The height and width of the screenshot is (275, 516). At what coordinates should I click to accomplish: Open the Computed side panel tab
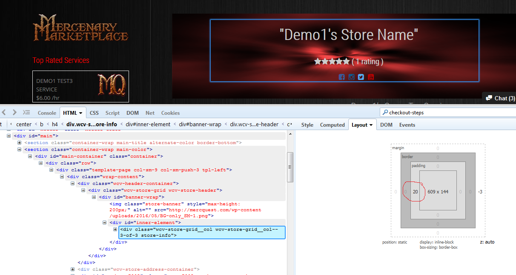332,125
